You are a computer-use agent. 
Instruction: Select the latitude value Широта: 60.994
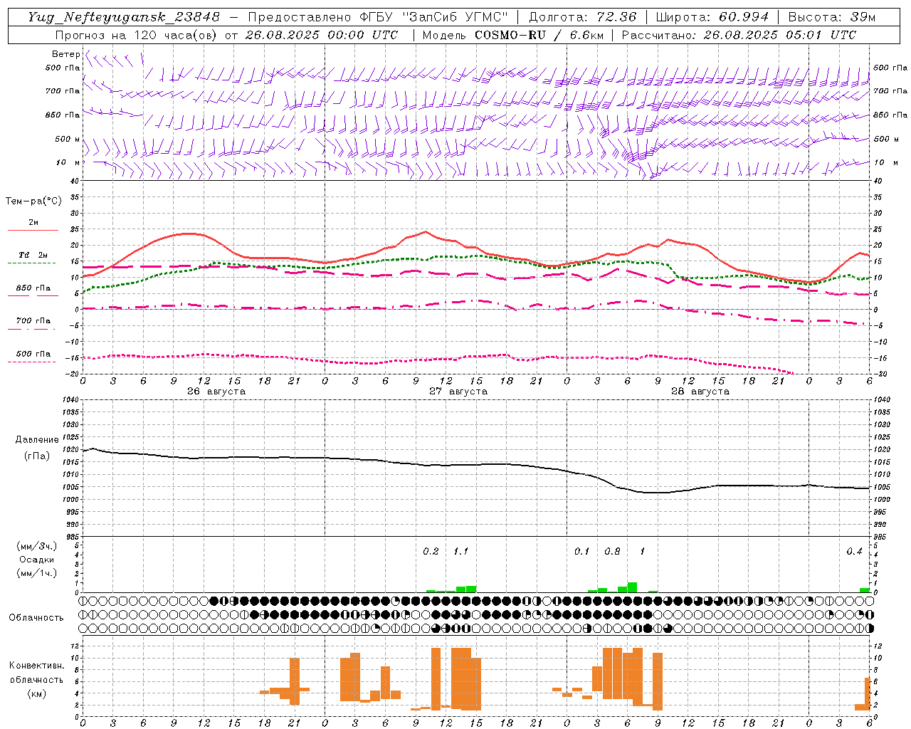pos(712,17)
